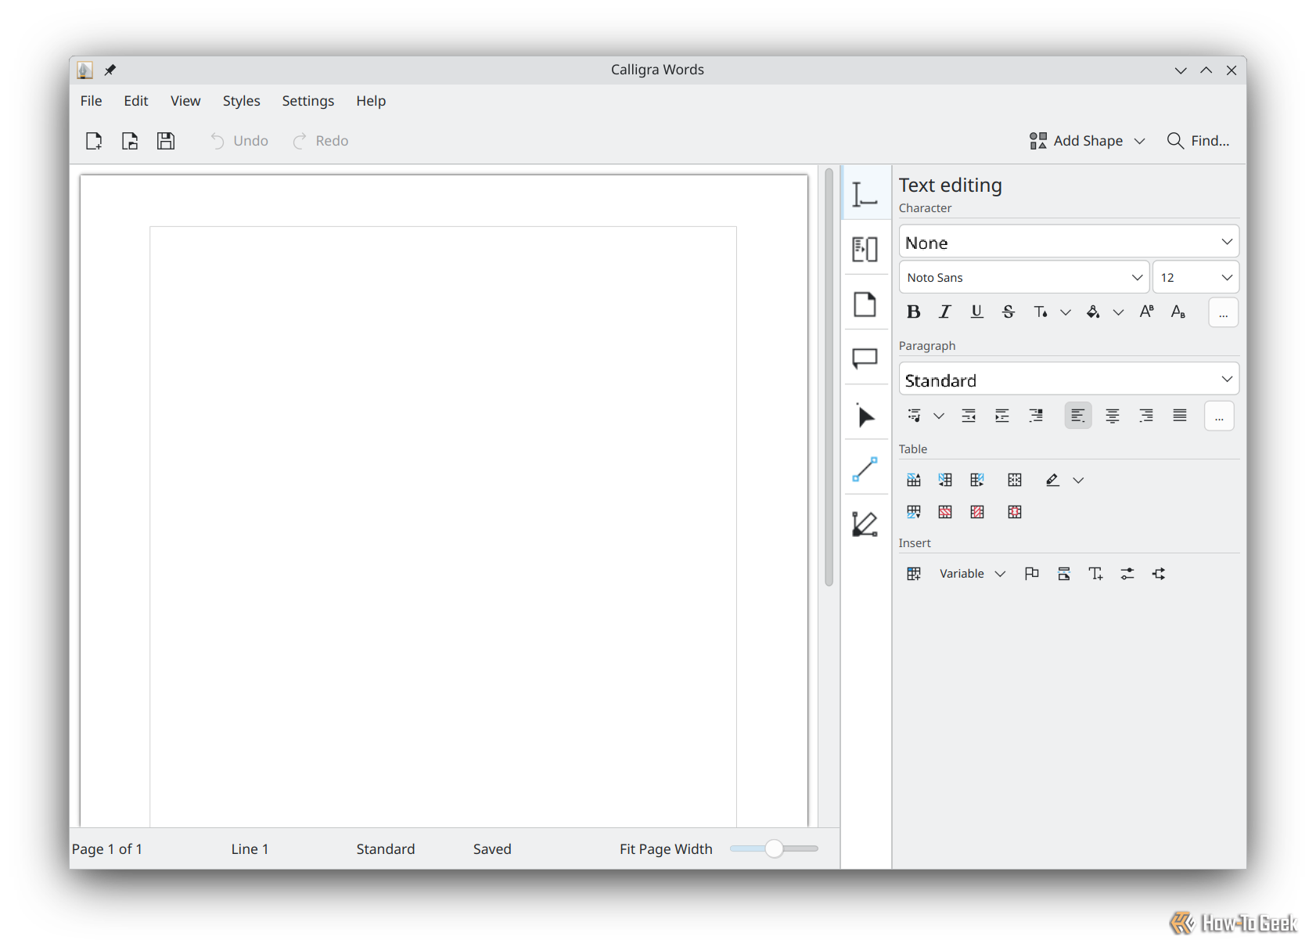Toggle bold formatting

(913, 312)
